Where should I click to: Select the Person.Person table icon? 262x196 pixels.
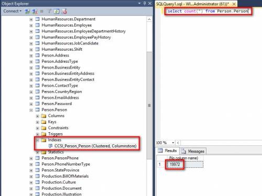pyautogui.click(x=37, y=110)
